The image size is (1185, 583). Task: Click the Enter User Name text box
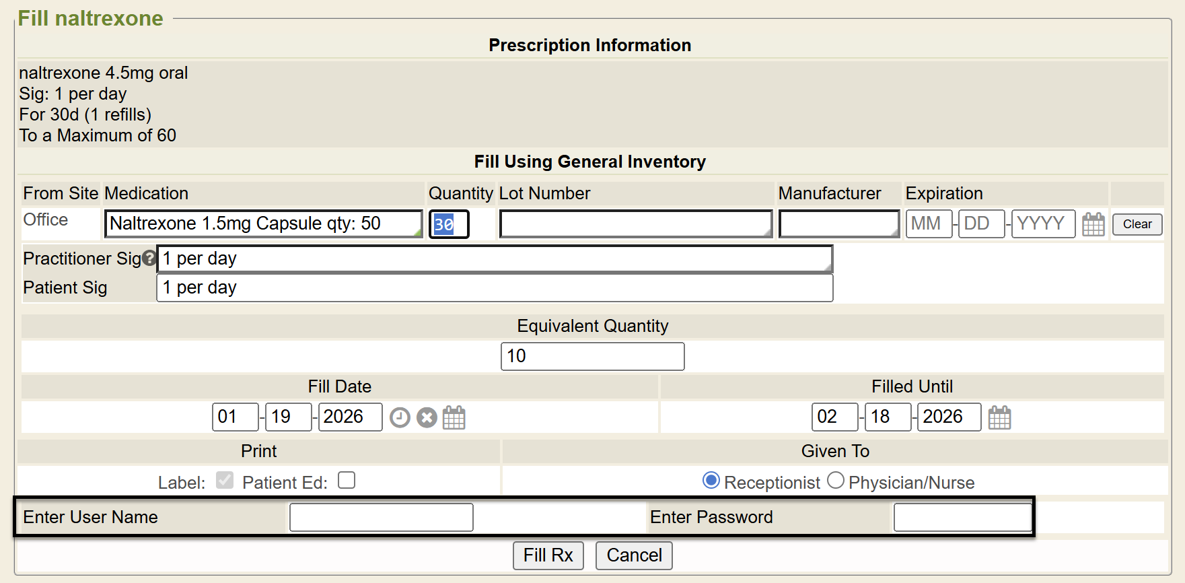click(x=381, y=518)
